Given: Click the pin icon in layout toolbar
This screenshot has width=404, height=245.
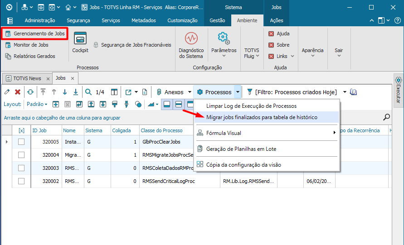Looking at the screenshot, I should (x=127, y=104).
